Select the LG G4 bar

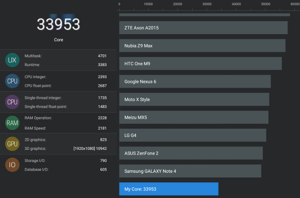(193, 135)
